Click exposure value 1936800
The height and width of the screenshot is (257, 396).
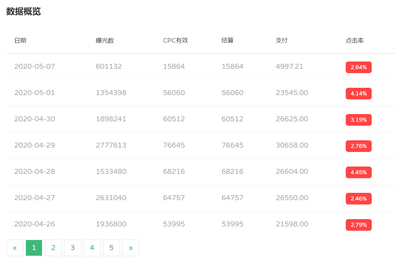coord(111,224)
